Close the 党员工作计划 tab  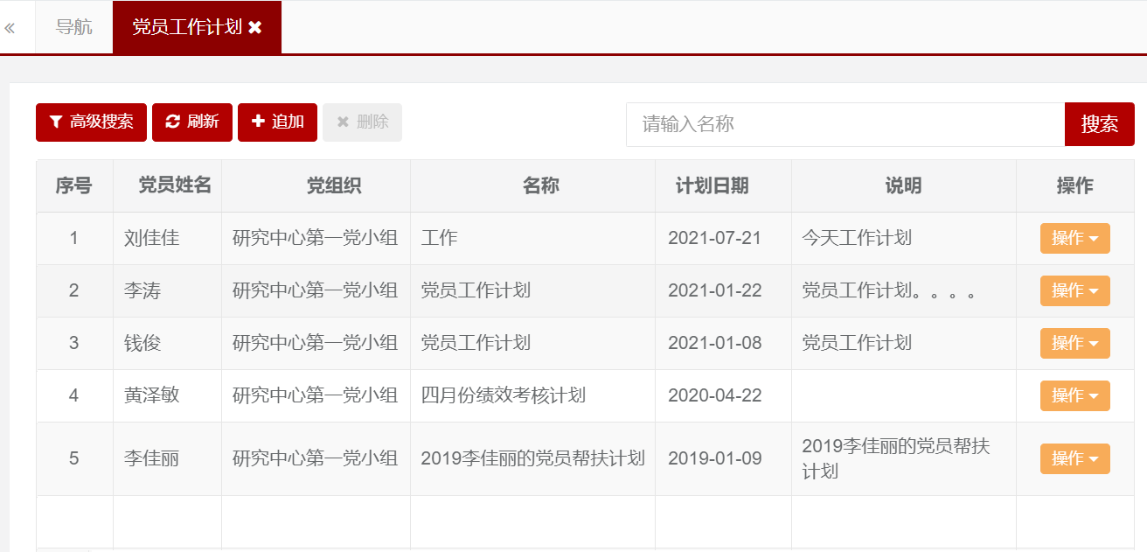pyautogui.click(x=255, y=27)
